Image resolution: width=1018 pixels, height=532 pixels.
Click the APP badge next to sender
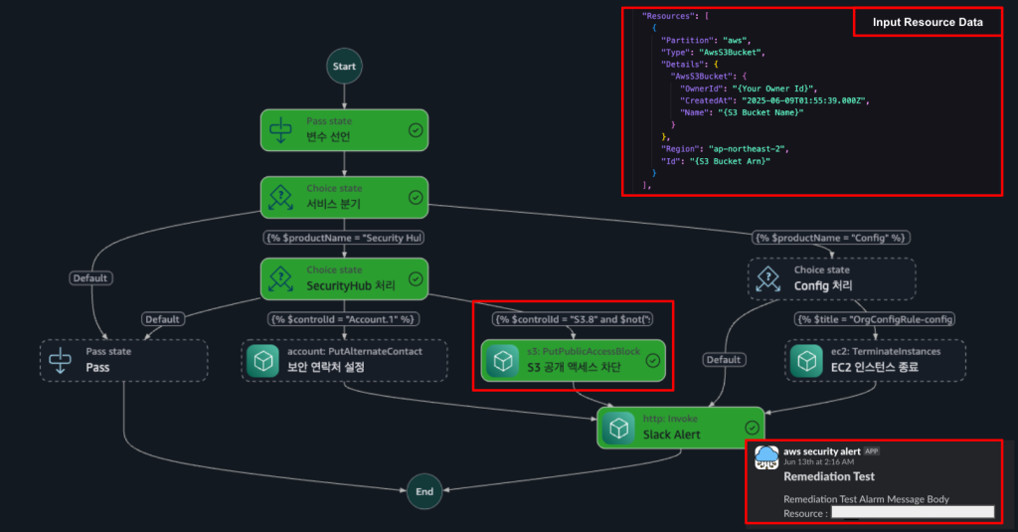871,450
